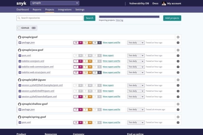Image resolution: width=203 pixels, height=135 pixels.
Task: Click the Search button
Action: pyautogui.click(x=90, y=18)
